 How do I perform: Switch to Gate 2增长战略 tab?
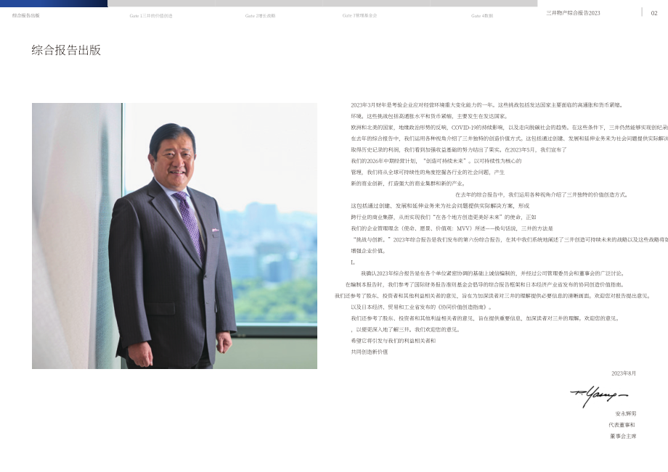point(260,16)
